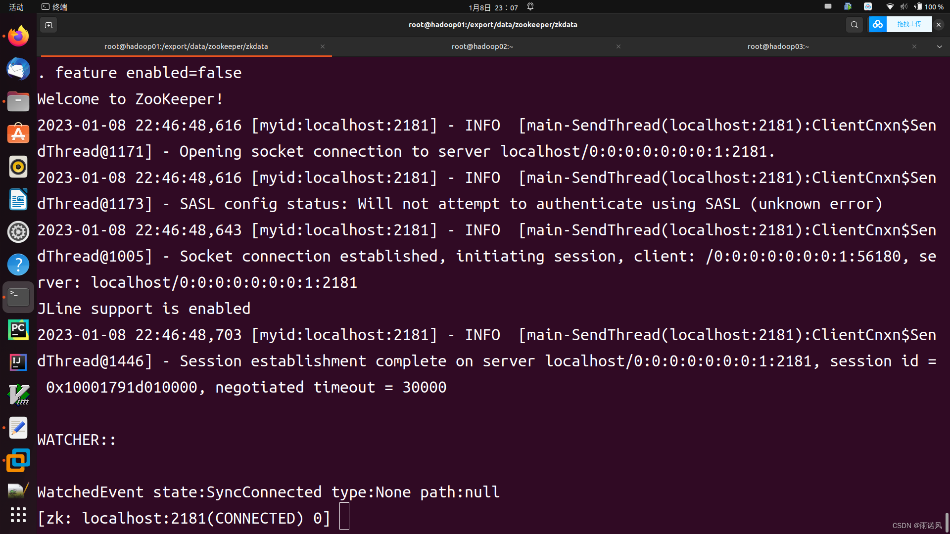Screen dimensions: 950x534
Task: Open battery 100% system menu
Action: [929, 7]
